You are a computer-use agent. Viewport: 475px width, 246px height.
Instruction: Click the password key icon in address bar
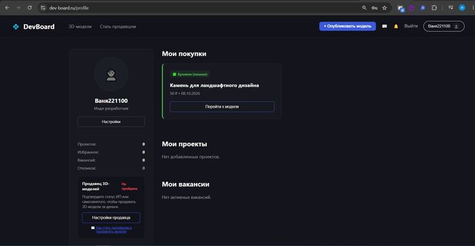[x=375, y=8]
